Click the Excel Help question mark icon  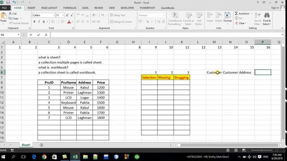[x=258, y=2]
